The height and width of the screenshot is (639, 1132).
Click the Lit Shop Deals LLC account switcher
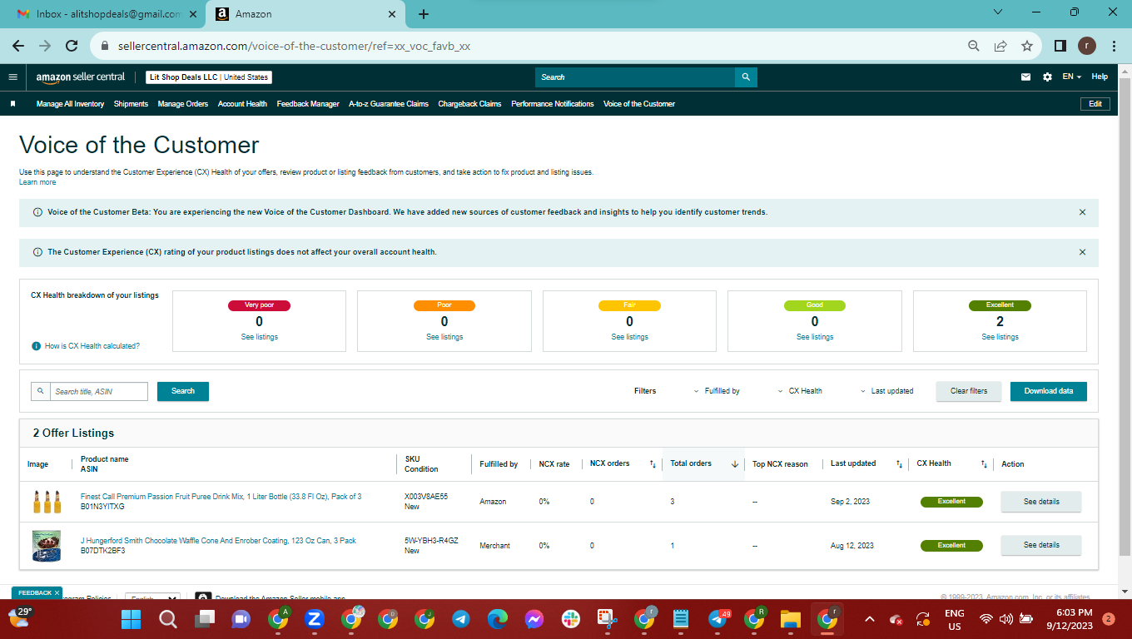tap(209, 77)
